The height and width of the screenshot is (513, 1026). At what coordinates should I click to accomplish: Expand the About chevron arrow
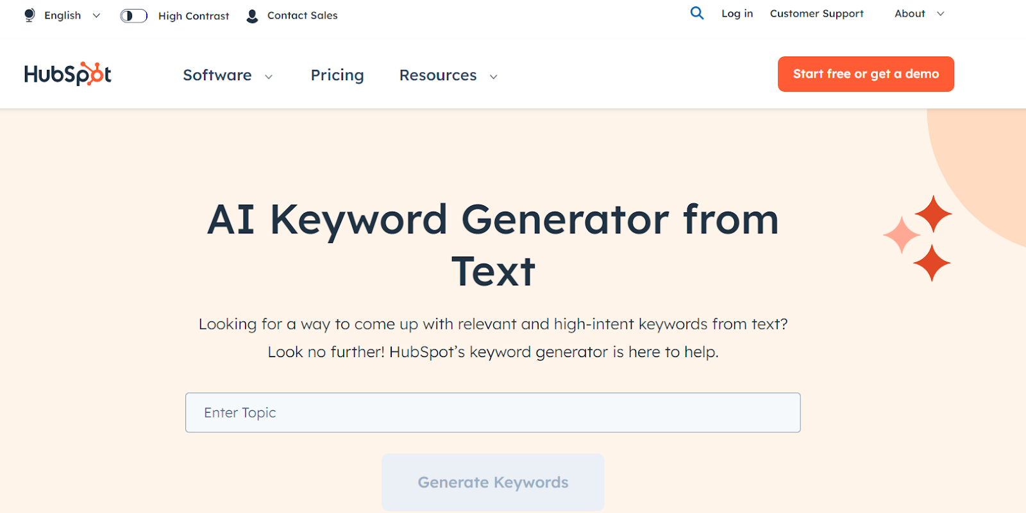[941, 14]
